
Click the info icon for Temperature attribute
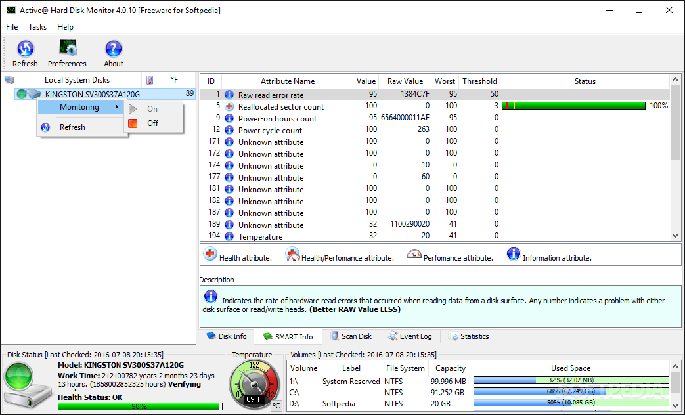[x=229, y=236]
